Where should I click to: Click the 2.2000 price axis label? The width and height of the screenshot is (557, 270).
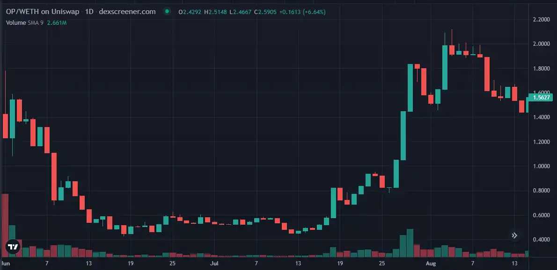[x=541, y=20]
